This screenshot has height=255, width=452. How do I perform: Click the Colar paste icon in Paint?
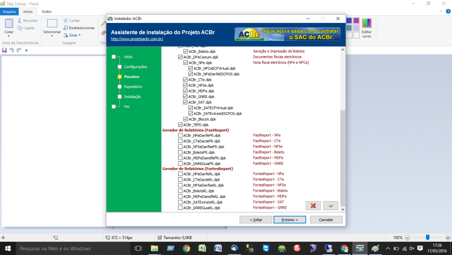click(9, 23)
